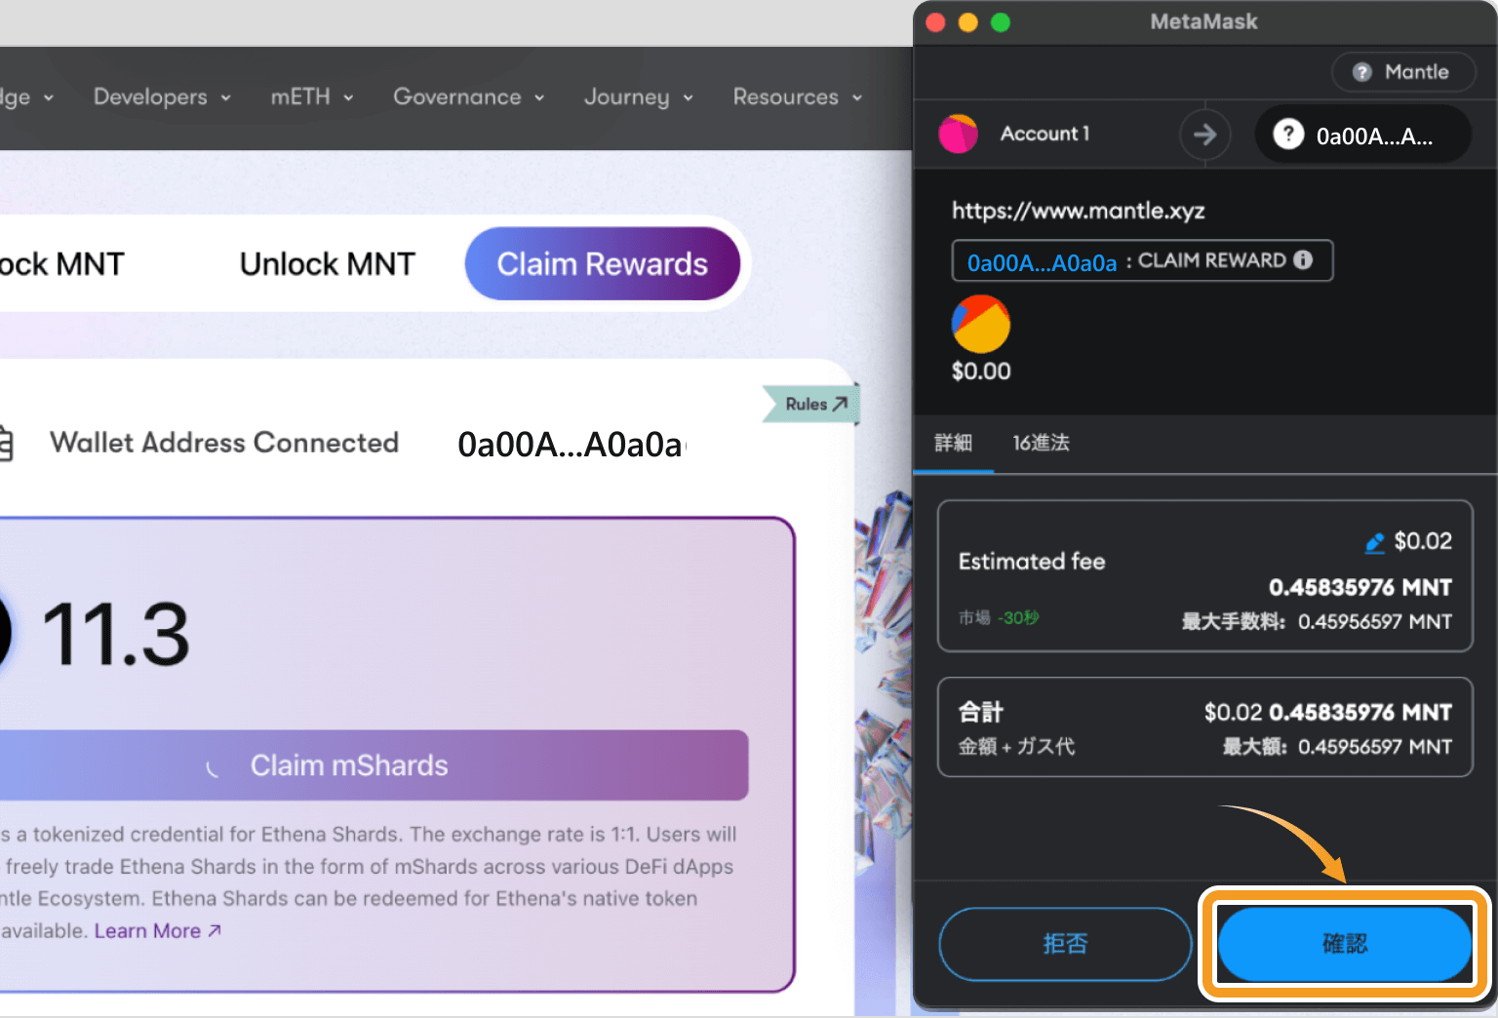Click the 最大手数料 0.45956597 MNT text
Image resolution: width=1498 pixels, height=1018 pixels.
click(1317, 621)
